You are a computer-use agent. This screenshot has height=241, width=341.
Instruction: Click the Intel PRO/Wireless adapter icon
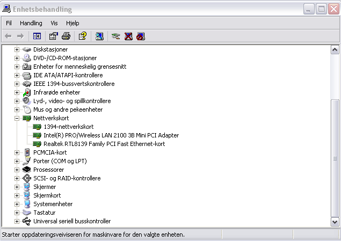37,135
